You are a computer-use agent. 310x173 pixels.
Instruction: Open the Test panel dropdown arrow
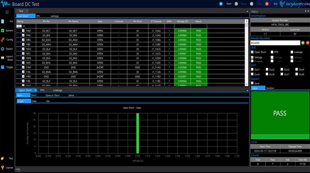247,11
